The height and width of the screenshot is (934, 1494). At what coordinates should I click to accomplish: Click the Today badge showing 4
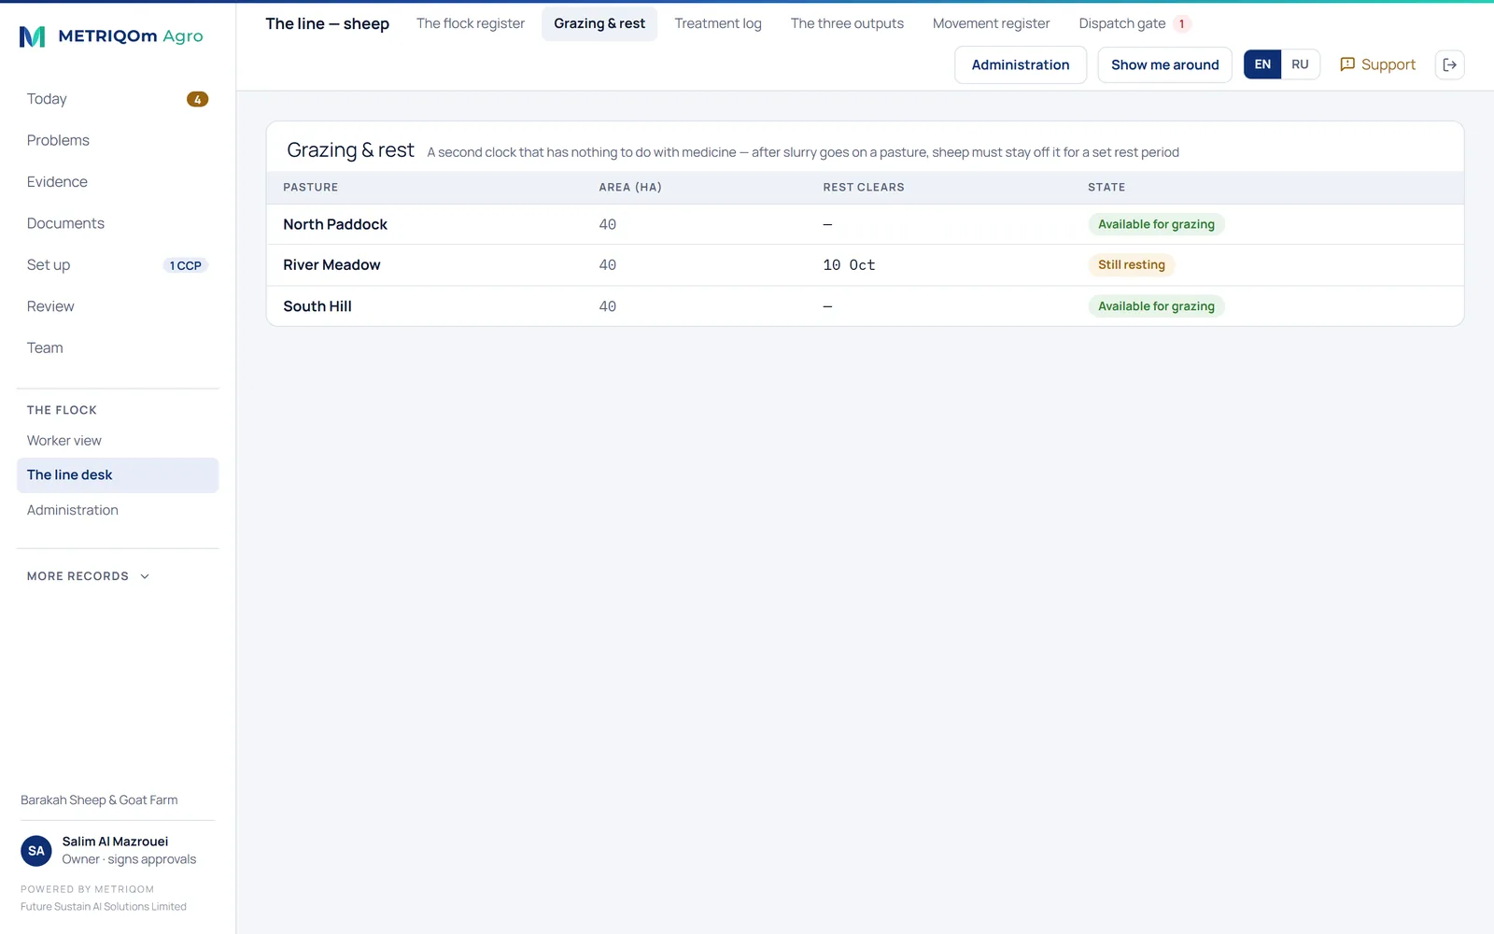(x=197, y=99)
